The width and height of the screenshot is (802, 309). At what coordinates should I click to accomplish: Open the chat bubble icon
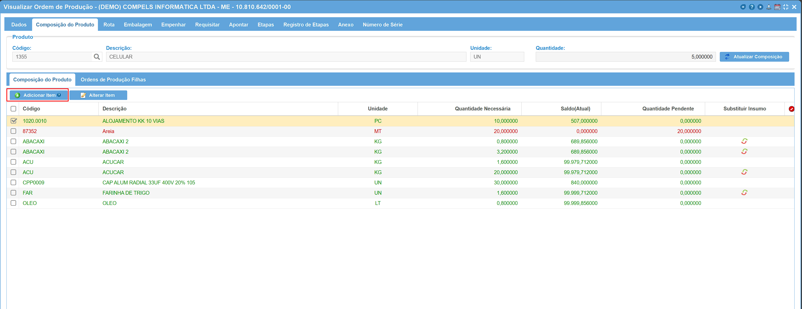point(743,7)
